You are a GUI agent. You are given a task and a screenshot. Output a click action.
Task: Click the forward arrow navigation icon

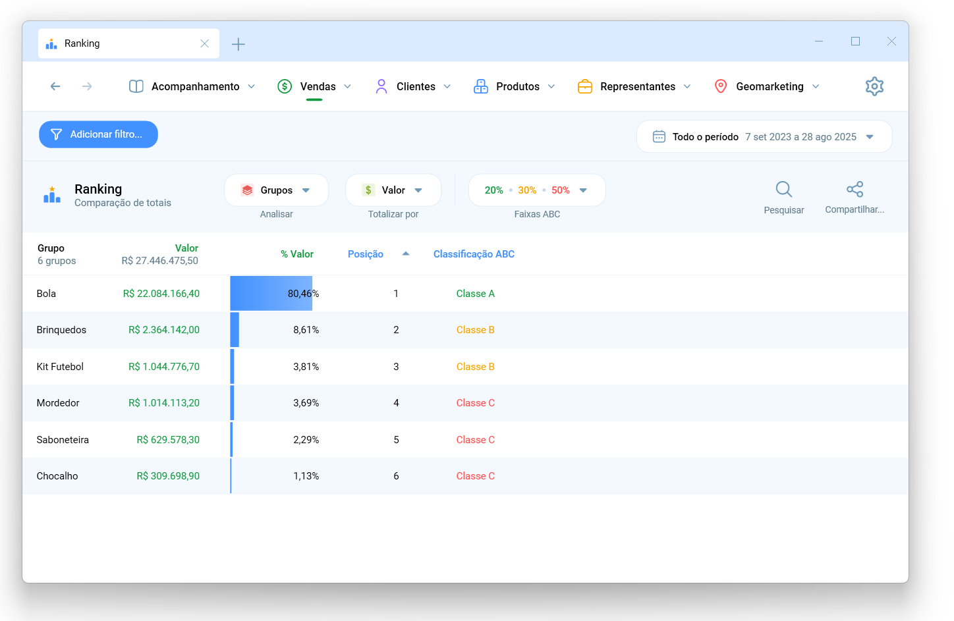point(87,86)
